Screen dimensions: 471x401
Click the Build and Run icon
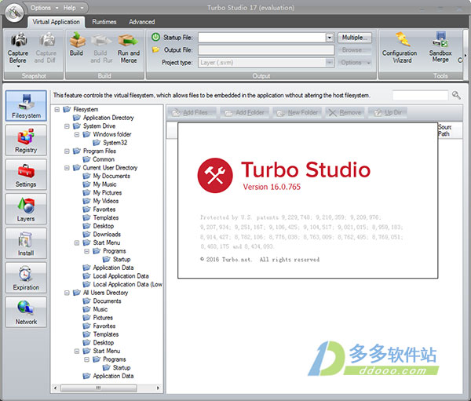pyautogui.click(x=101, y=49)
